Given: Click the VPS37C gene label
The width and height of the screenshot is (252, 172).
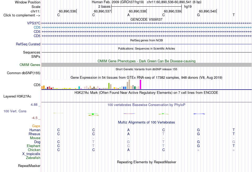Looking at the screenshot, I should (x=34, y=23).
